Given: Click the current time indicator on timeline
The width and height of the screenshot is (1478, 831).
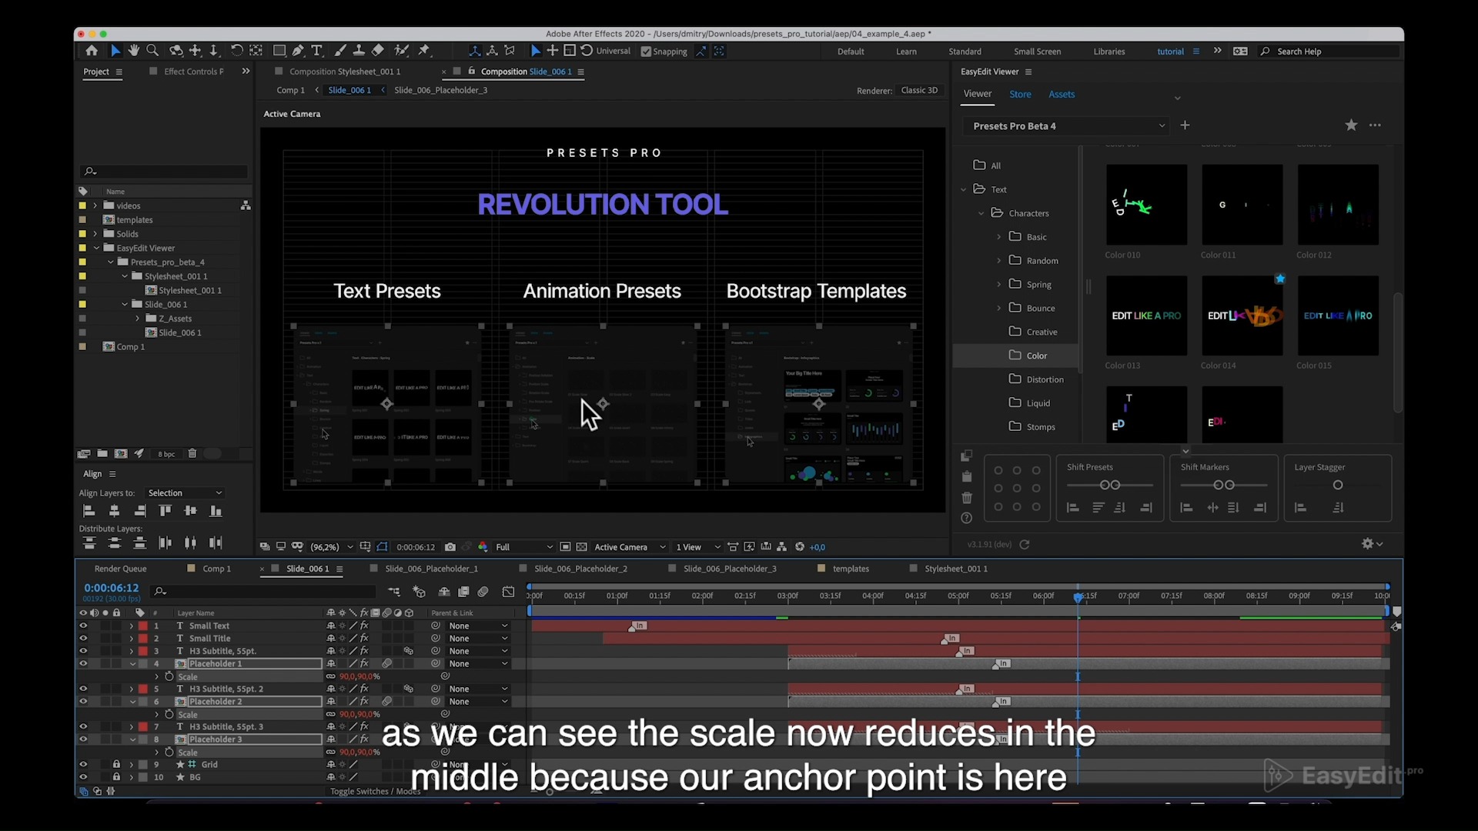Looking at the screenshot, I should (1078, 597).
